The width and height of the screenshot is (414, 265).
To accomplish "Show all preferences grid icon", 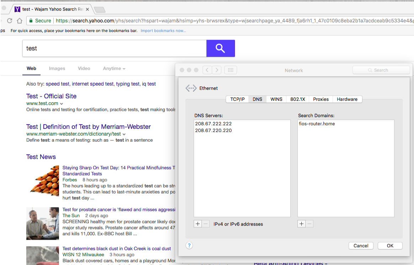I will (231, 70).
